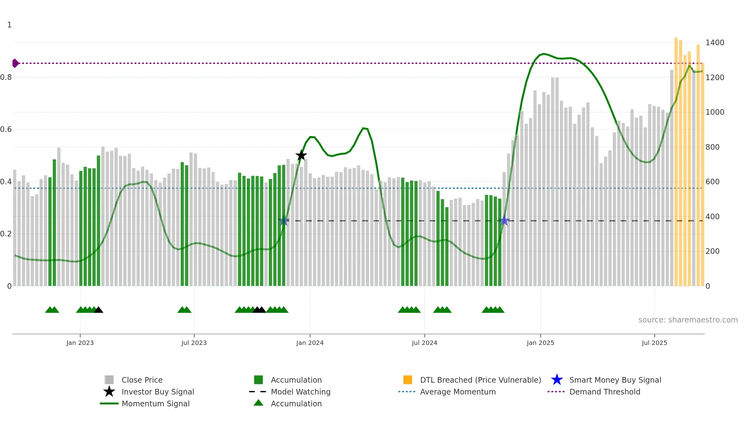749x421 pixels.
Task: Click the green triangle Accumulation legend icon
Action: [258, 403]
